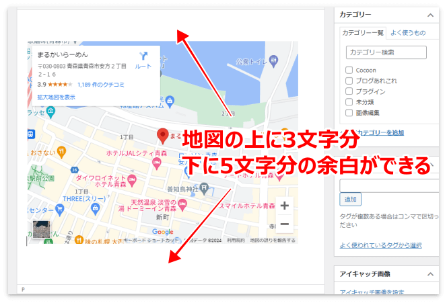This screenshot has width=447, height=303.
Task: Click the 新町 area label on map
Action: (x=163, y=218)
